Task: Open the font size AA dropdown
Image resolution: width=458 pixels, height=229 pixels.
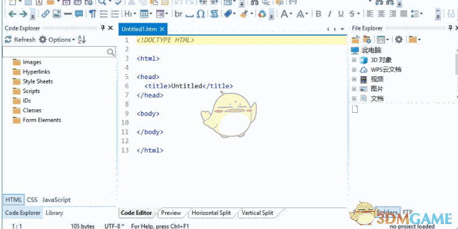Action: click(302, 14)
